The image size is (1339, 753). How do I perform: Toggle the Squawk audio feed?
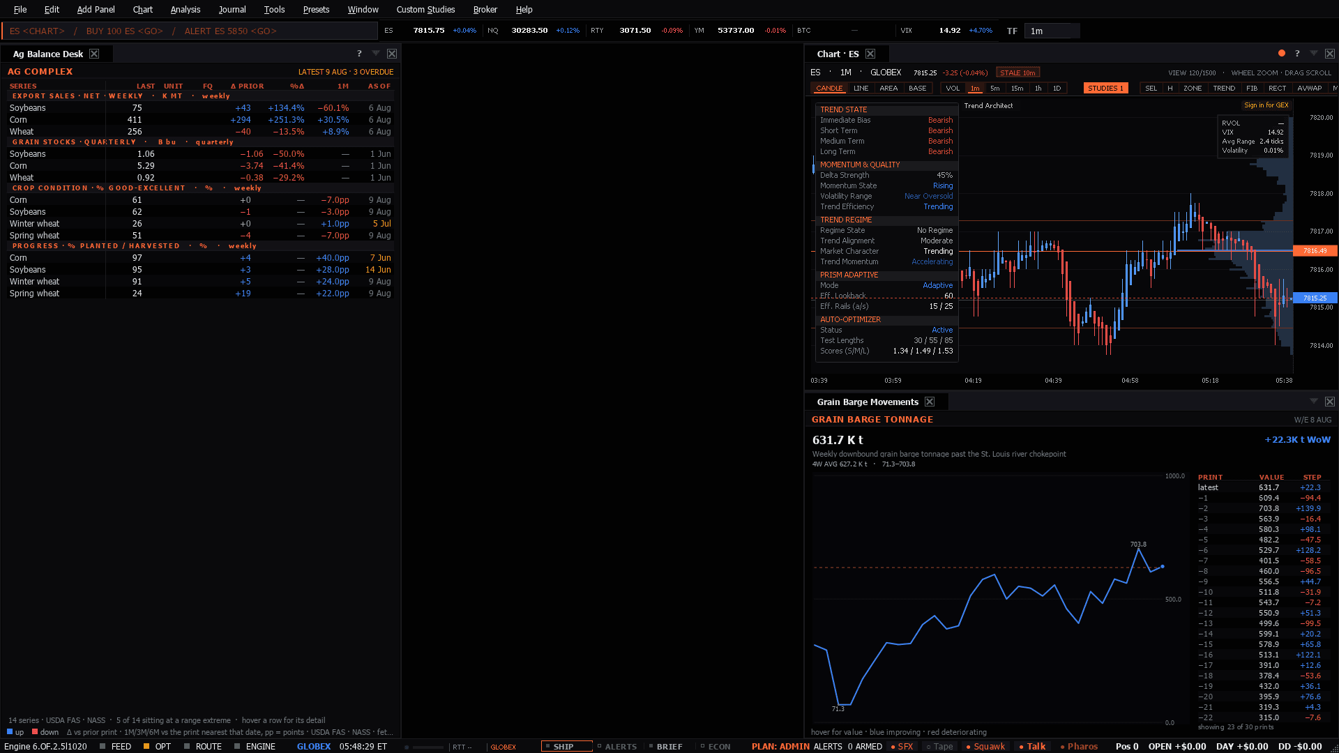pos(985,746)
